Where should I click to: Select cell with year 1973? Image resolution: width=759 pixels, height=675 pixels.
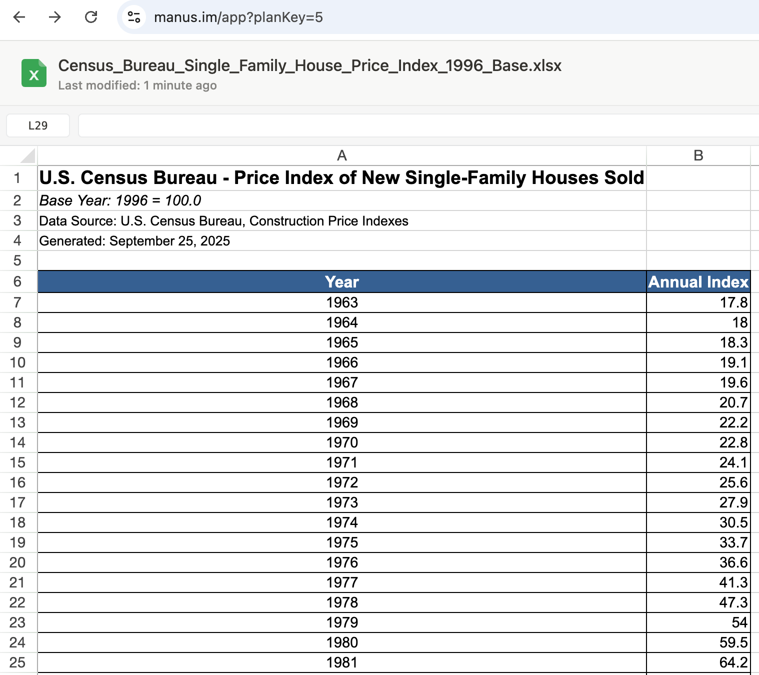coord(342,502)
